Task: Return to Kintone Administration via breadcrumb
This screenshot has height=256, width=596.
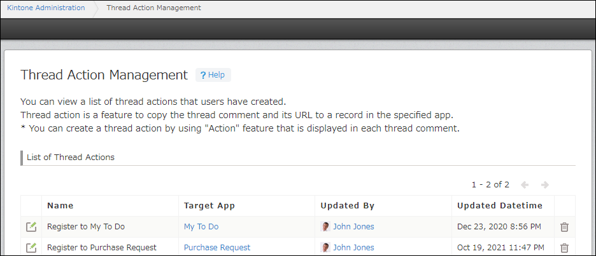Action: click(x=46, y=8)
